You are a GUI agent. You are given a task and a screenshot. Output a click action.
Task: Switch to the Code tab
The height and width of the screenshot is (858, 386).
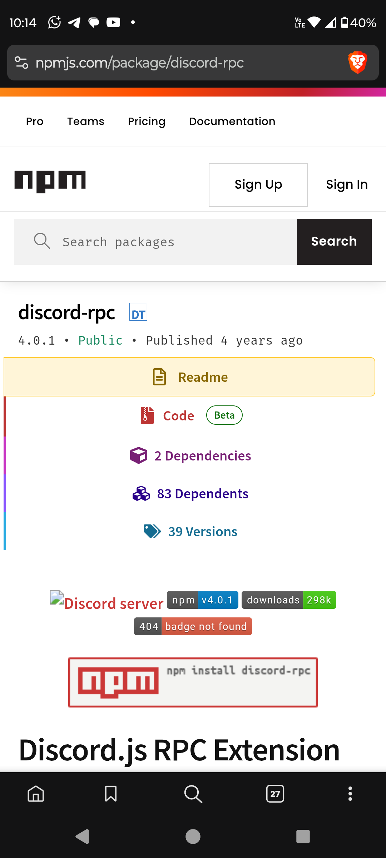189,415
